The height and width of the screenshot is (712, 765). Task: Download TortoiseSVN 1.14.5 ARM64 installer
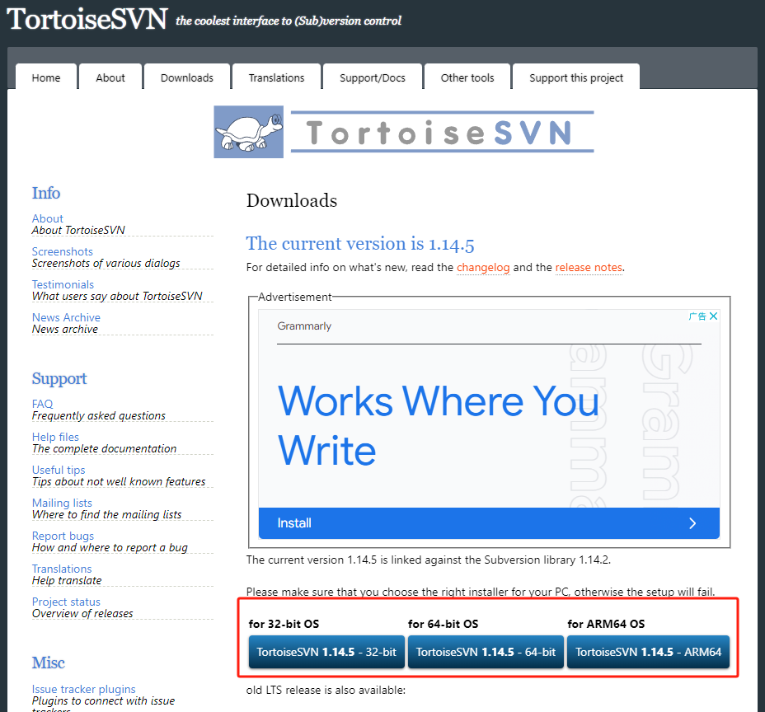coord(648,652)
